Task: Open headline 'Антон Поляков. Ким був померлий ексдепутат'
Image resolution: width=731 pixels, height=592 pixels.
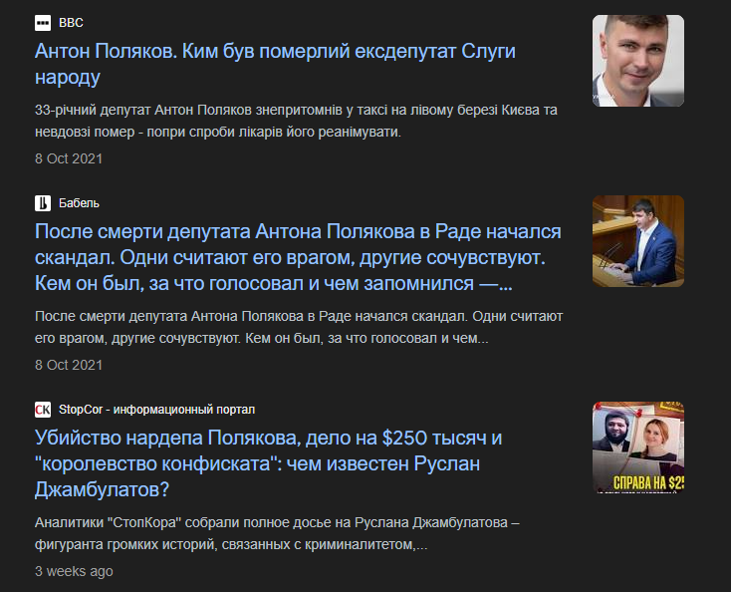Action: (275, 64)
